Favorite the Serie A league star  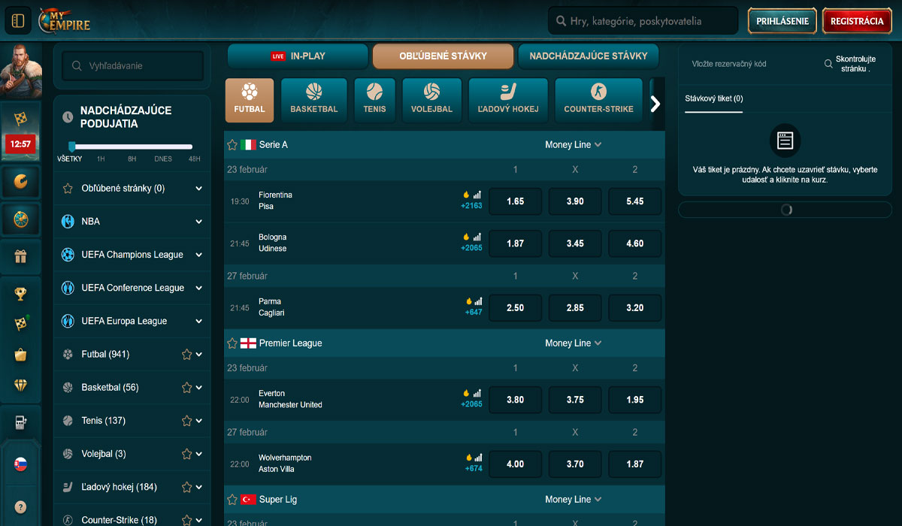pyautogui.click(x=232, y=145)
